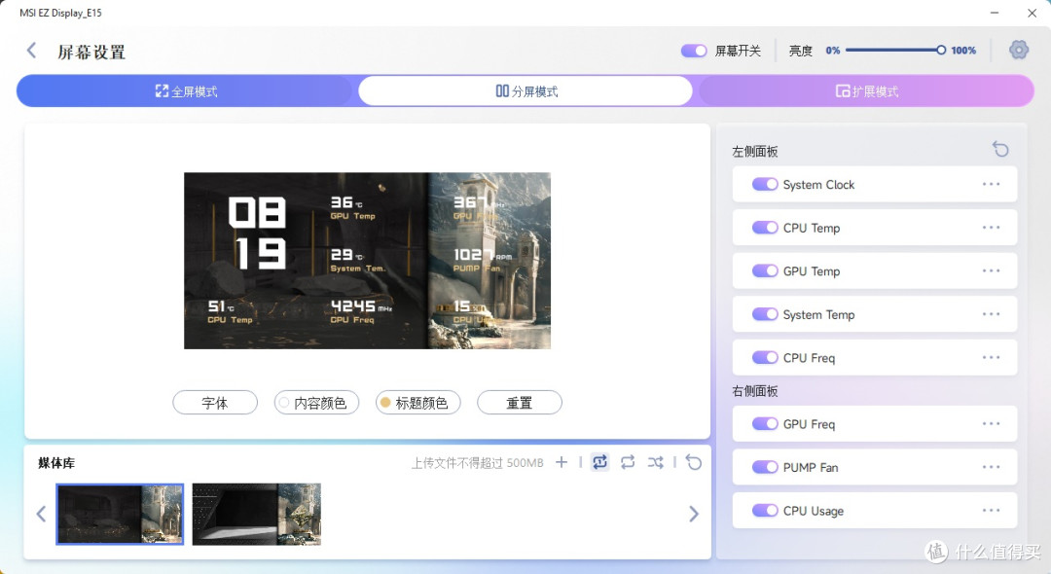Open GPU Temp more options
Image resolution: width=1051 pixels, height=574 pixels.
[992, 270]
